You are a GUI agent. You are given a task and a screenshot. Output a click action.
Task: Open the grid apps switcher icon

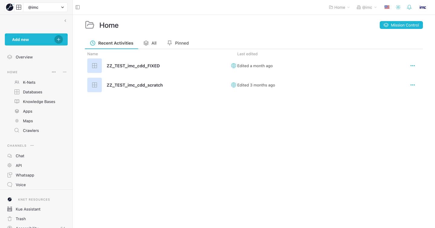[19, 7]
